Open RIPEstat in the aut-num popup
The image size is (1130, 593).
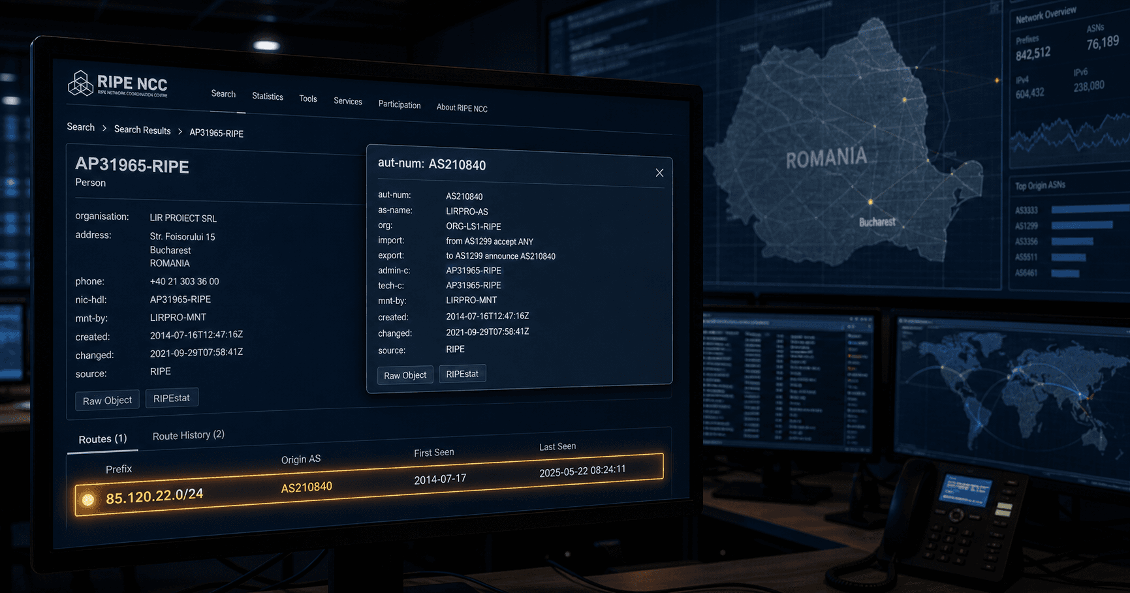(462, 374)
